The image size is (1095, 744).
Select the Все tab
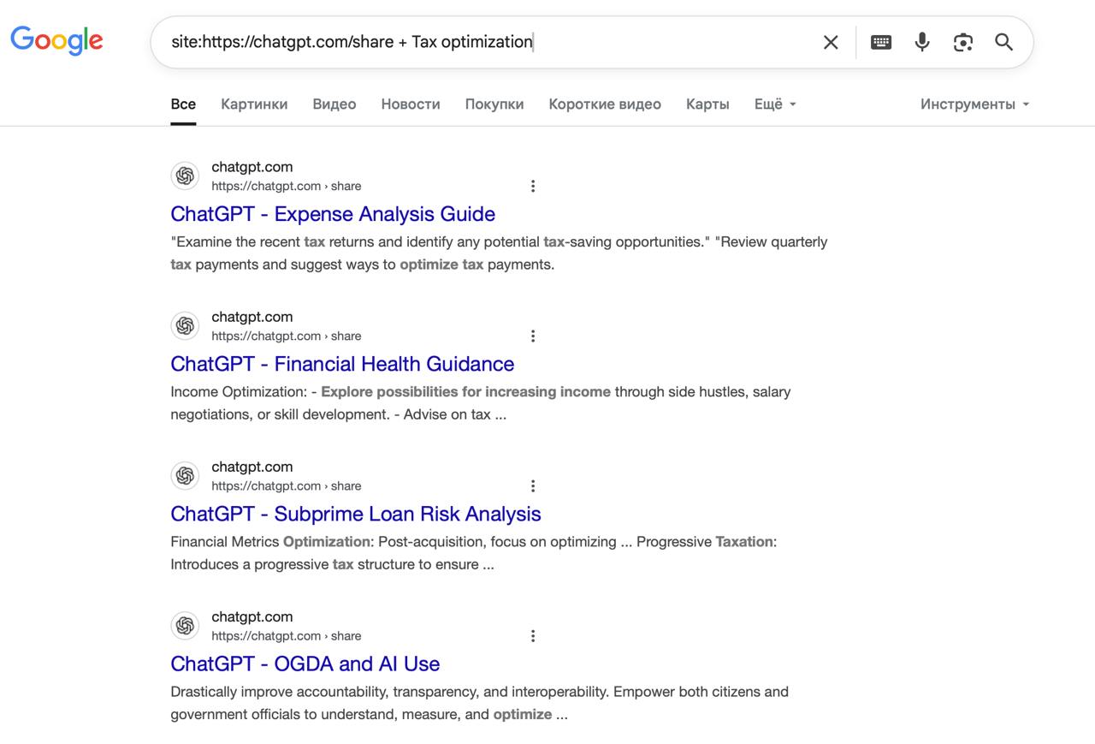point(183,104)
